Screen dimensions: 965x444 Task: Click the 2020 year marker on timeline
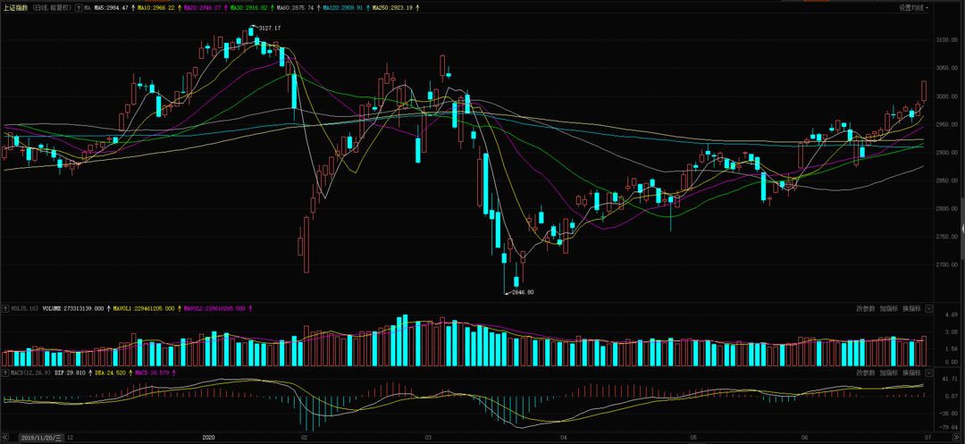(208, 437)
